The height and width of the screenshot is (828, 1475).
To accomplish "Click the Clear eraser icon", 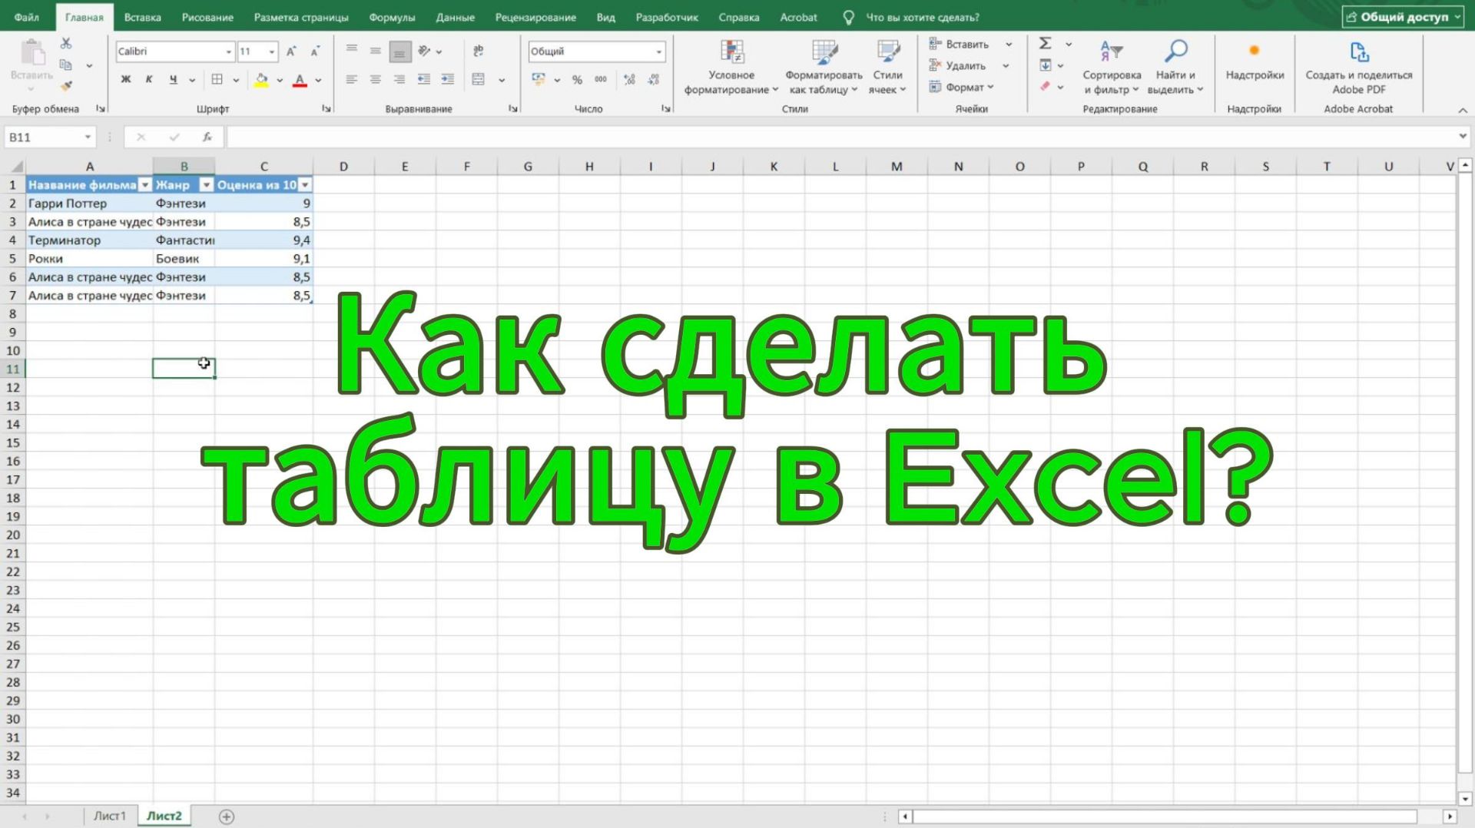I will (1046, 87).
